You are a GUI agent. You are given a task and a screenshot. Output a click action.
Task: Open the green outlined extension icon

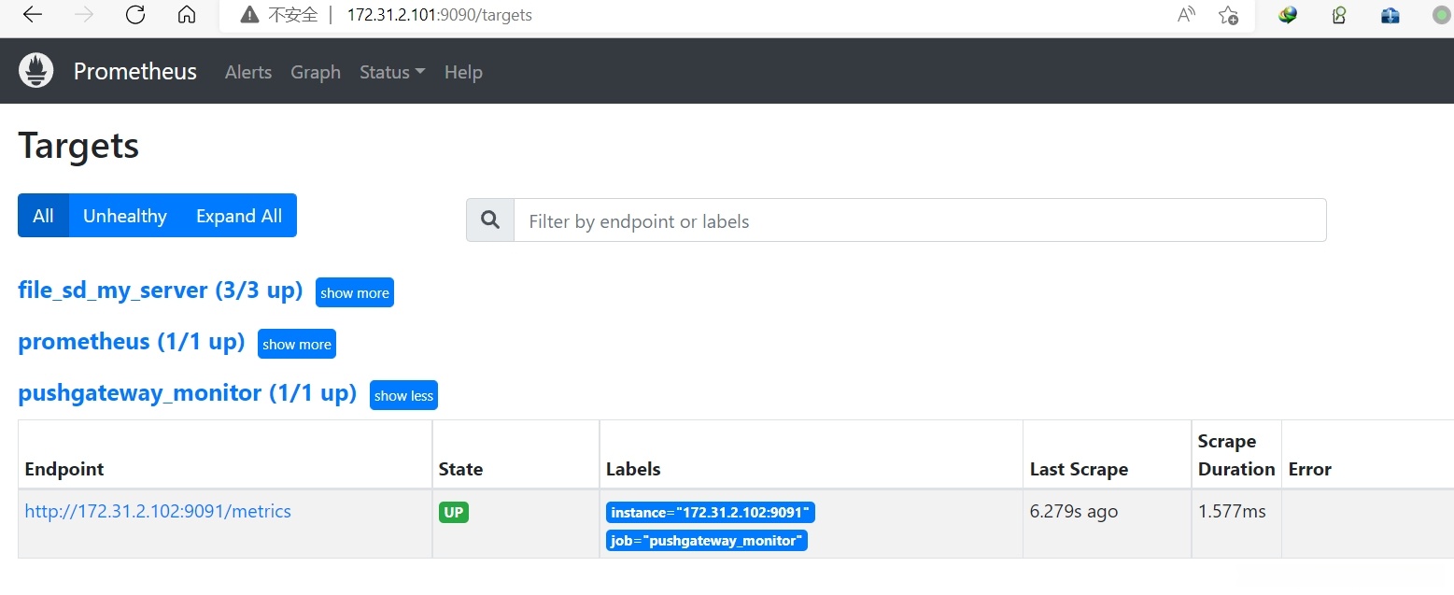click(x=1339, y=15)
